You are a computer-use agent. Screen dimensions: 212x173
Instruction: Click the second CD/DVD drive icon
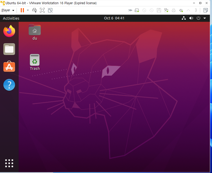click(x=152, y=10)
